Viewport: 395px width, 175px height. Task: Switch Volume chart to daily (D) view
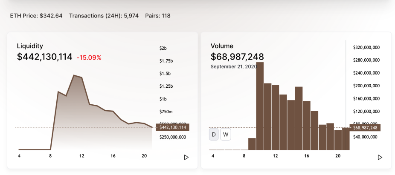tap(214, 135)
